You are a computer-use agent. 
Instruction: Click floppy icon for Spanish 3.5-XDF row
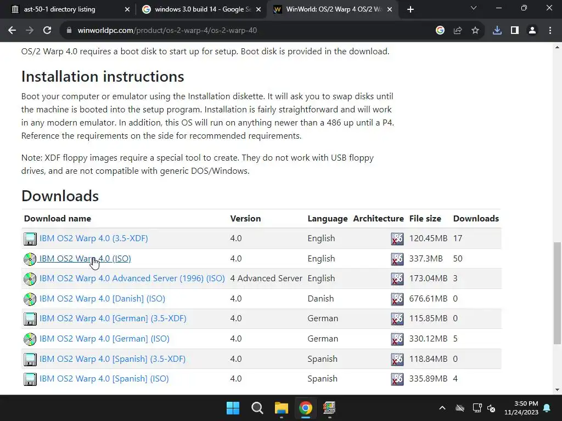[x=30, y=359]
